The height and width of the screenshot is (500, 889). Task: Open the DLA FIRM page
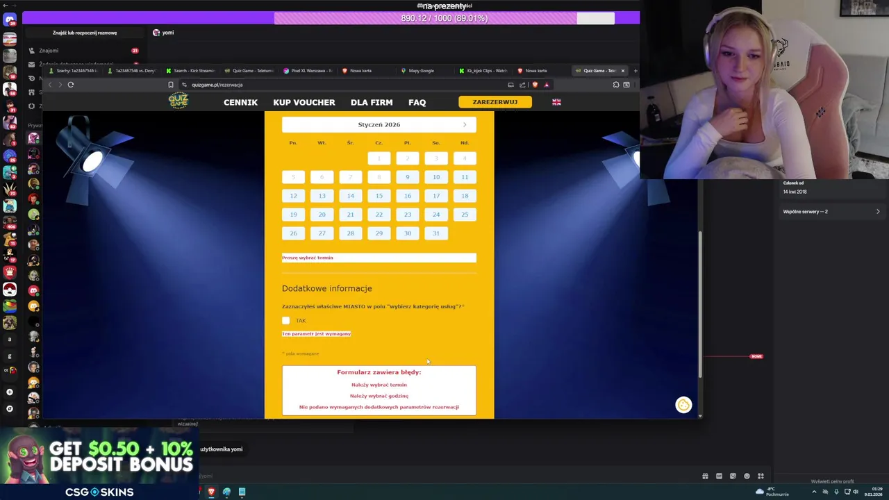(372, 102)
